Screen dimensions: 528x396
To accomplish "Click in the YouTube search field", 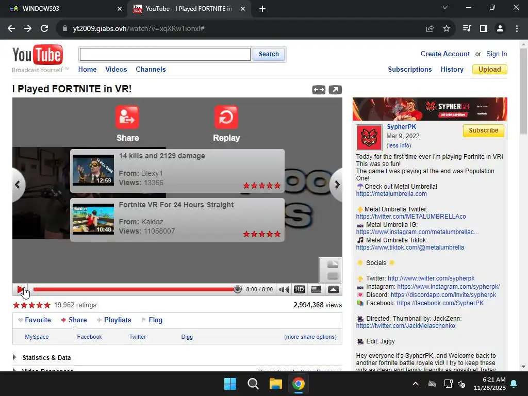I will click(165, 54).
